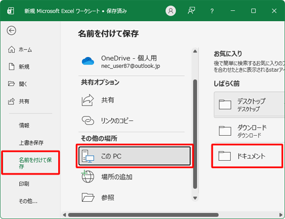Click the 共有 share icon in sidebar
This screenshot has height=219, width=285.
coord(11,101)
